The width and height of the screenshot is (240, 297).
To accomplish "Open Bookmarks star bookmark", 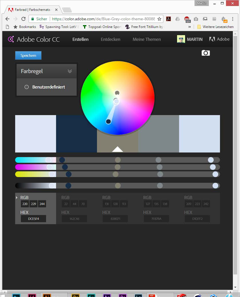I will pos(25,27).
